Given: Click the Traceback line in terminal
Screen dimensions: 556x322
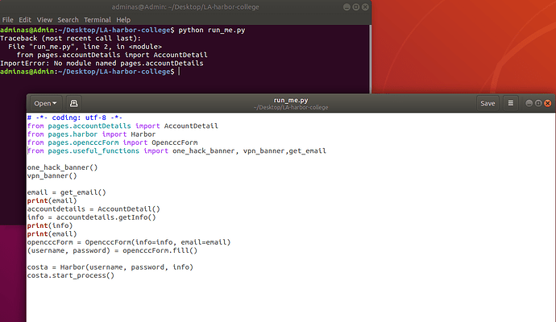Looking at the screenshot, I should click(x=71, y=39).
